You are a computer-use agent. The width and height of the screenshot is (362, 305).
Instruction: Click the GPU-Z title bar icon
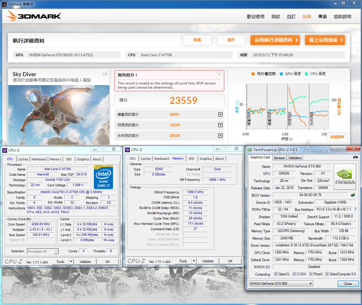250,150
